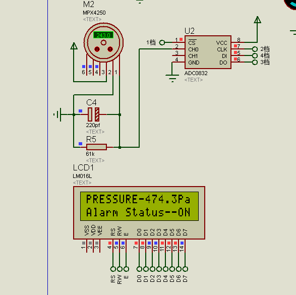296x295 pixels.
Task: Click the ground symbol left of C4
Action: click(57, 114)
